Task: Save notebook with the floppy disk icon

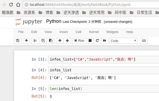Action: click(18, 41)
